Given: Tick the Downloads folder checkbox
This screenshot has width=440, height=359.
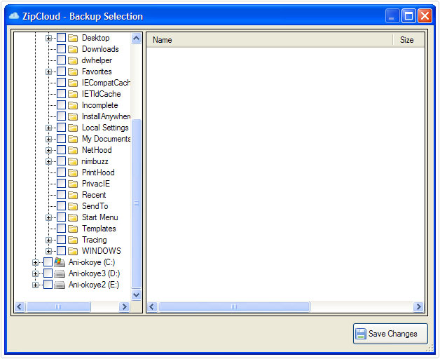Looking at the screenshot, I should coord(61,49).
